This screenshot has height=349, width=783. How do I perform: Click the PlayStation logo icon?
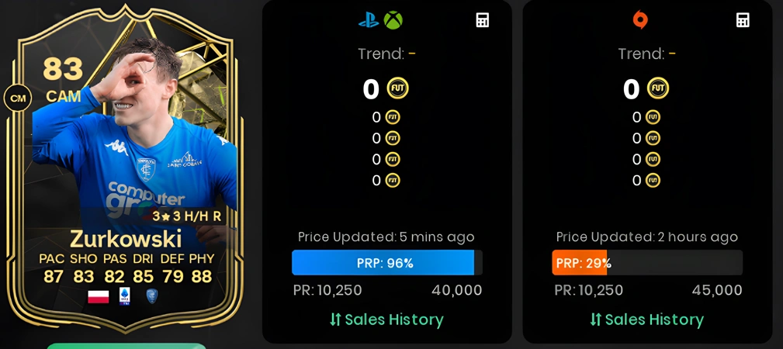369,20
